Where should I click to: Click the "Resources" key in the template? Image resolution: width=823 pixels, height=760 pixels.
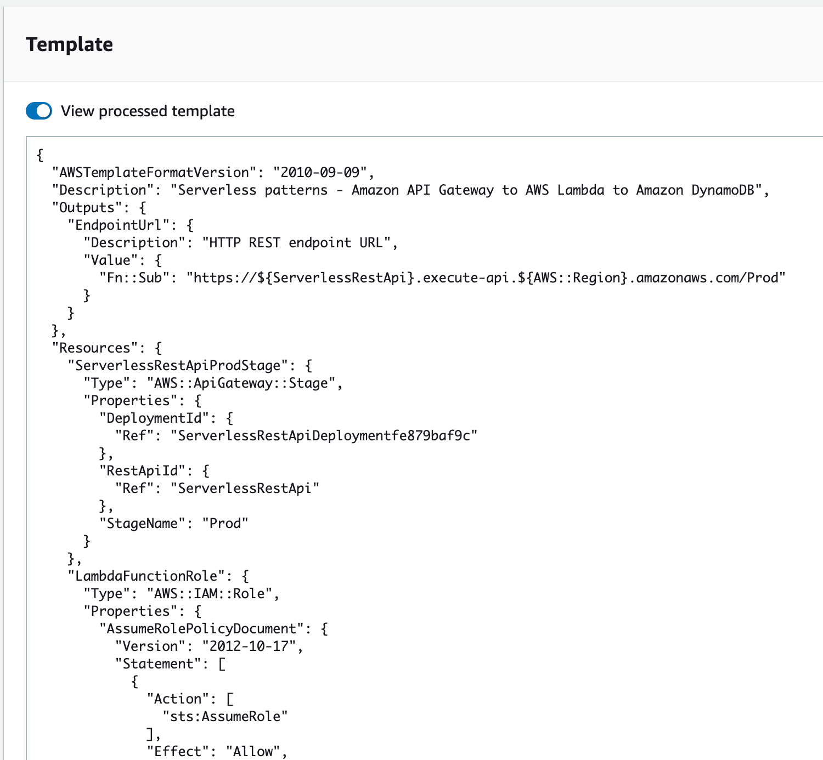tap(94, 348)
